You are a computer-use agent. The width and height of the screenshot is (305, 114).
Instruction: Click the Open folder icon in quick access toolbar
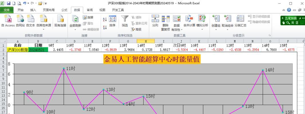(x=40, y=3)
